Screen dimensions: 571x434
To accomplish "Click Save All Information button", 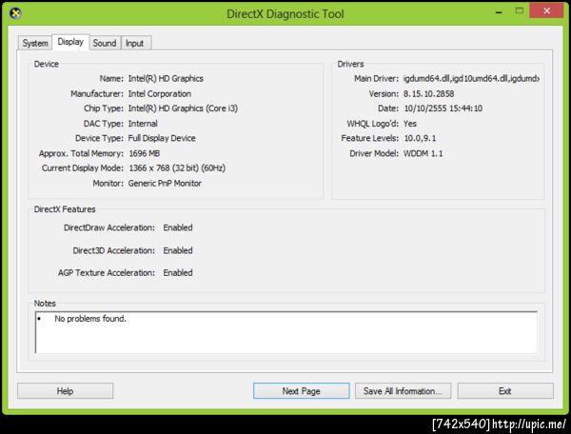I will coord(403,391).
